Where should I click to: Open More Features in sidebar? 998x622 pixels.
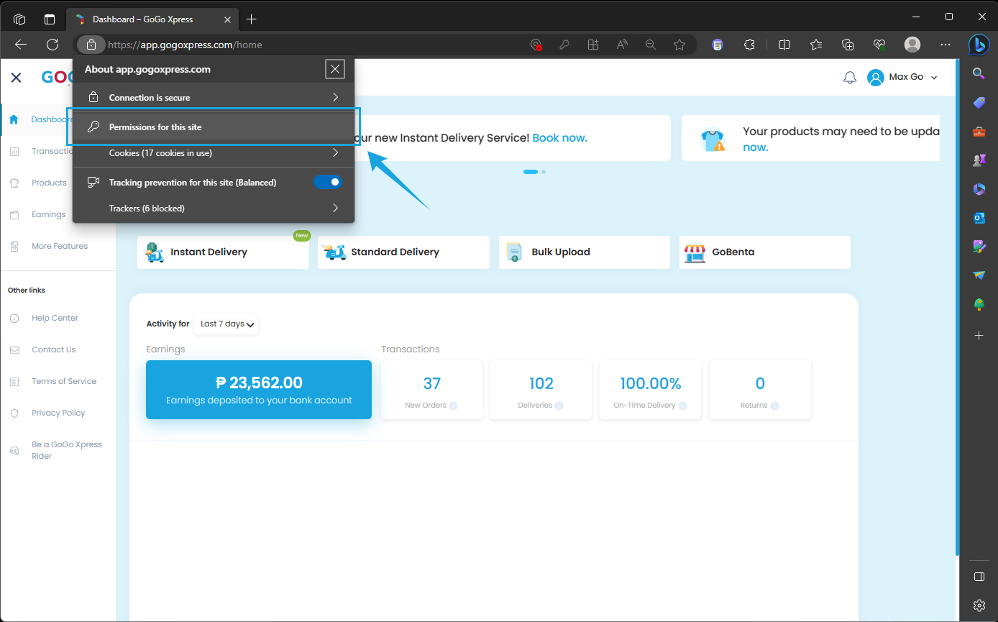point(59,246)
